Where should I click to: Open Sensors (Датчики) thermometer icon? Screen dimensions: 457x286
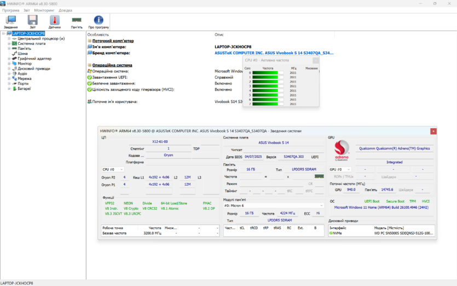(x=55, y=22)
